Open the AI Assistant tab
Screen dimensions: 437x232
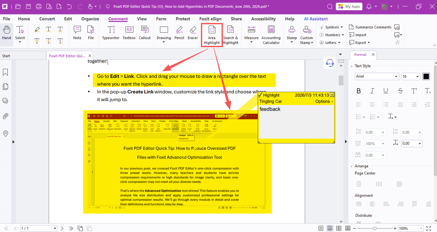click(316, 19)
